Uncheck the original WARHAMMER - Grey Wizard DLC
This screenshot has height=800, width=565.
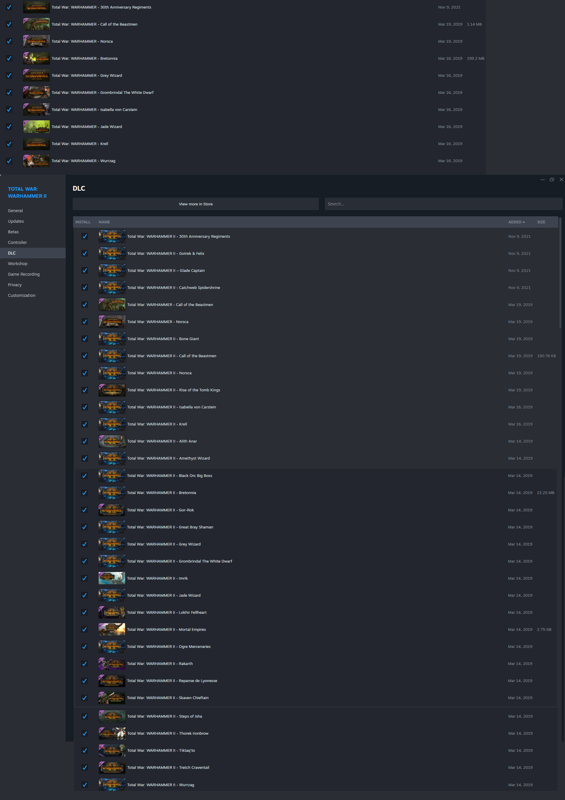(x=9, y=75)
